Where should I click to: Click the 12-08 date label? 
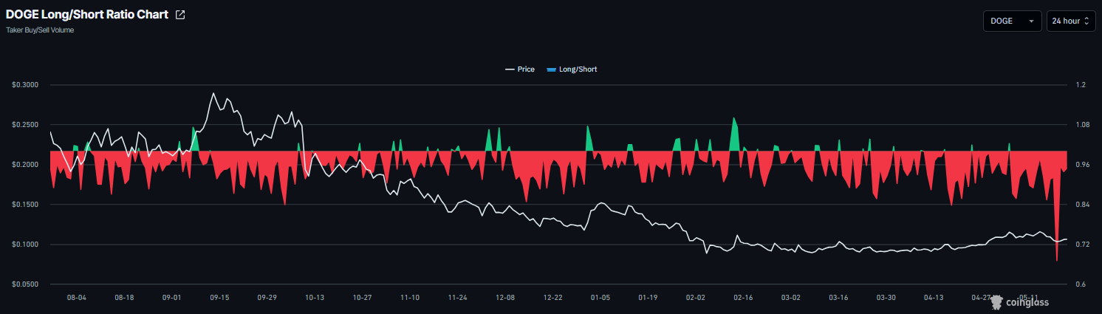point(505,298)
